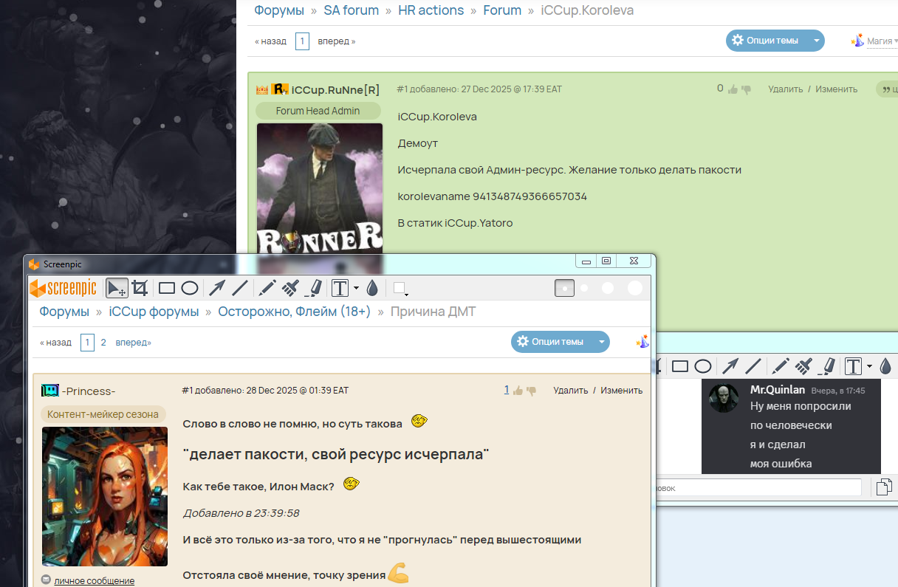
Task: Click the copy icon in back Screenpic window
Action: point(883,487)
